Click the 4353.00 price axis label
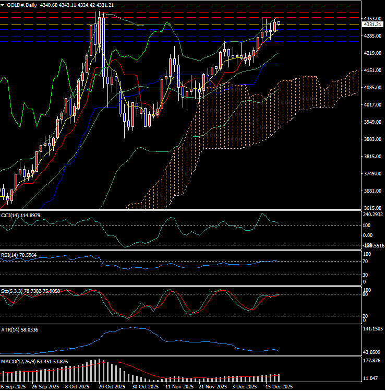The height and width of the screenshot is (391, 386). [372, 18]
